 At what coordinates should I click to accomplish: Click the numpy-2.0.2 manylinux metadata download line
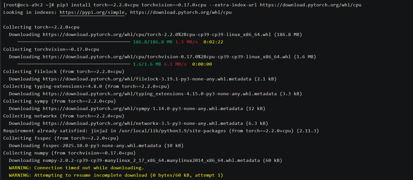[146, 160]
